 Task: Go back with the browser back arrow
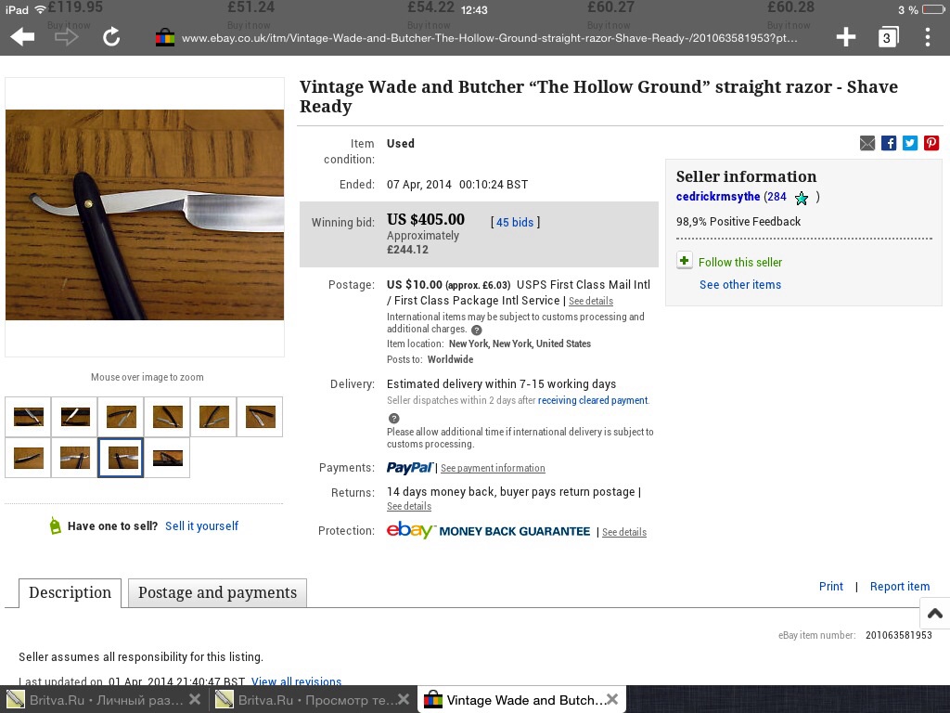tap(22, 37)
